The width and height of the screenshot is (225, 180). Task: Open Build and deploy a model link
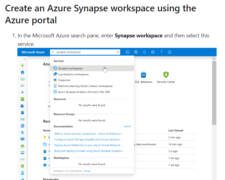coord(89,151)
